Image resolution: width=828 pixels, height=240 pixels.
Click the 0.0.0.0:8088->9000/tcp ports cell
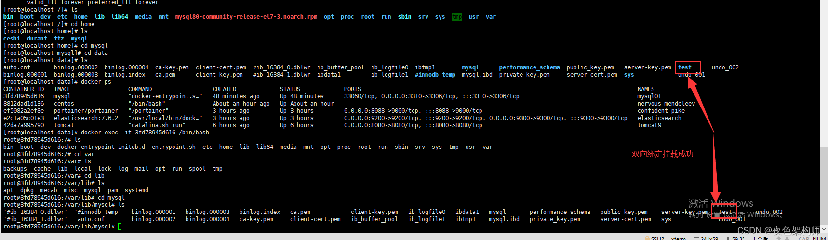[x=413, y=111]
